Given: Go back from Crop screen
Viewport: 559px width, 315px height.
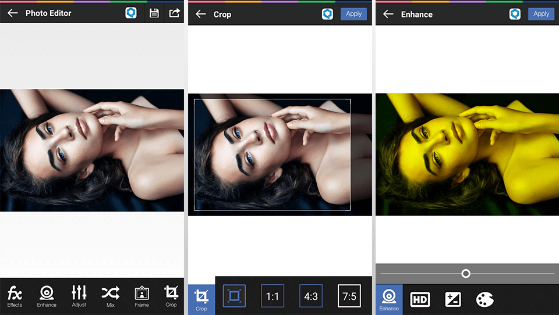Looking at the screenshot, I should [201, 14].
